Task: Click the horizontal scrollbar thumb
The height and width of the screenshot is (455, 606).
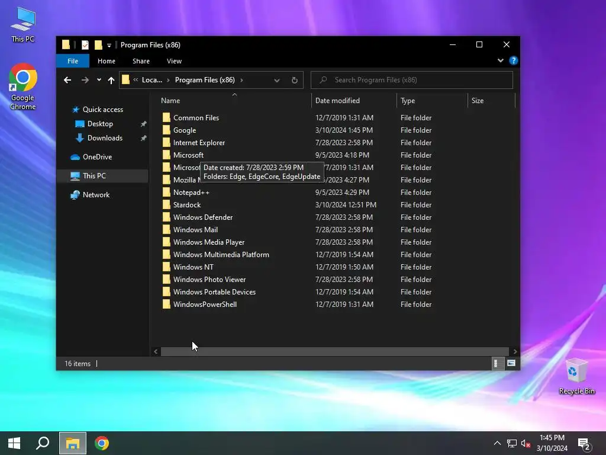Action: click(335, 351)
